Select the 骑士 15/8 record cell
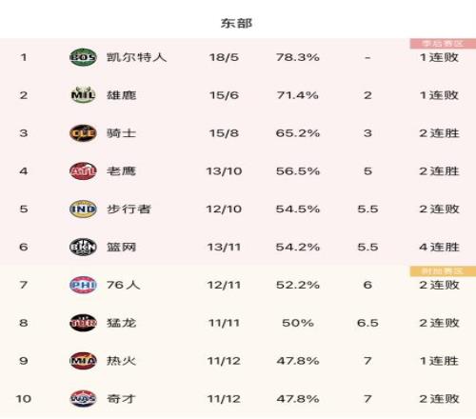 [224, 133]
